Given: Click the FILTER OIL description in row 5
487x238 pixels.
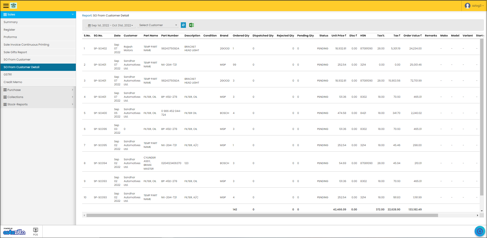Looking at the screenshot, I should [190, 113].
